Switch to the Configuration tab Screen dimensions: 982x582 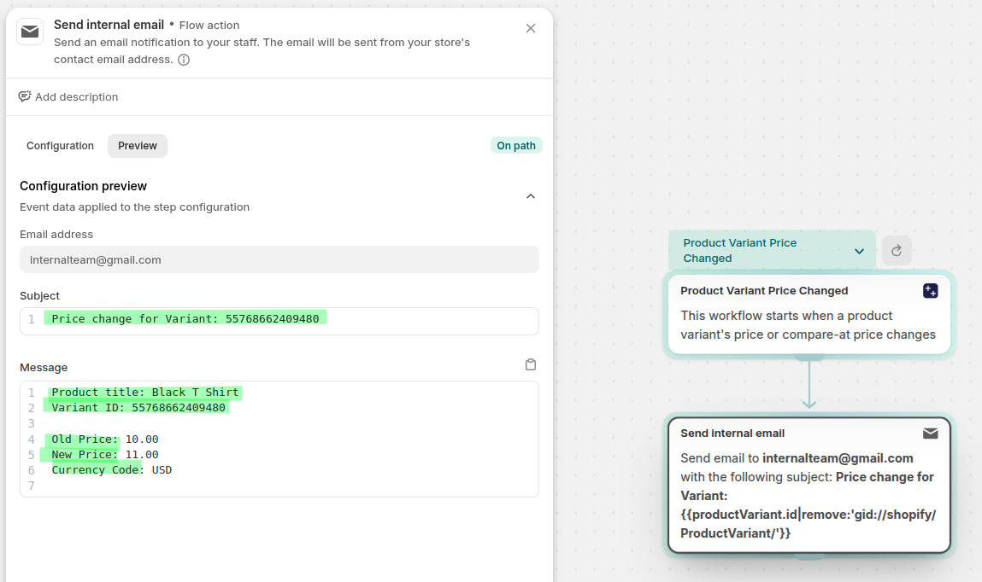pyautogui.click(x=60, y=146)
